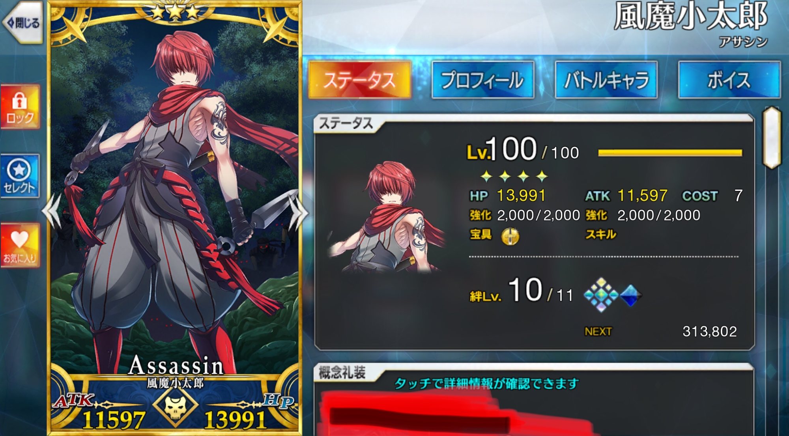Select the servant portrait in status panel

pos(387,218)
